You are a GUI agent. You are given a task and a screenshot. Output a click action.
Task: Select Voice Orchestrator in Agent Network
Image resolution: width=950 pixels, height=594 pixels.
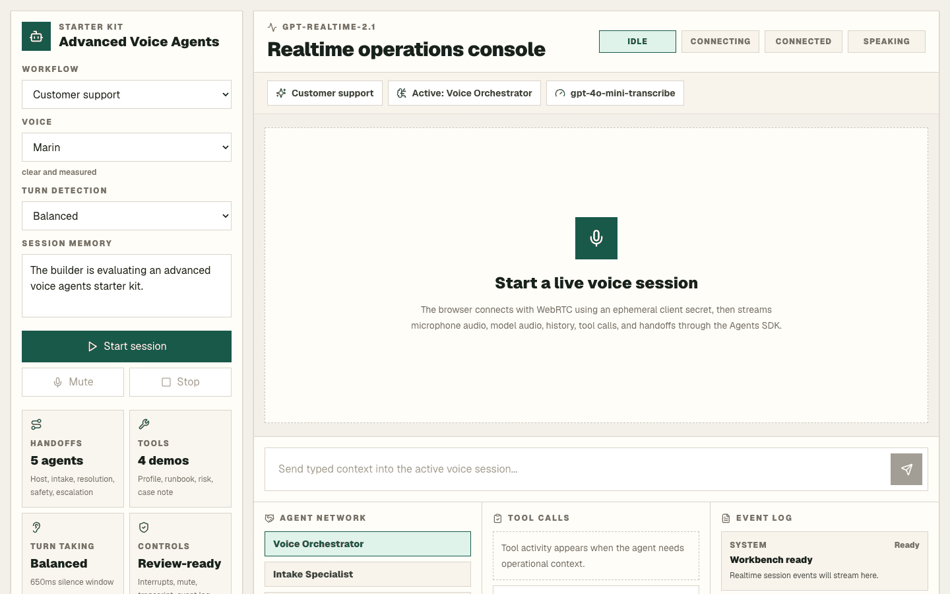point(367,544)
